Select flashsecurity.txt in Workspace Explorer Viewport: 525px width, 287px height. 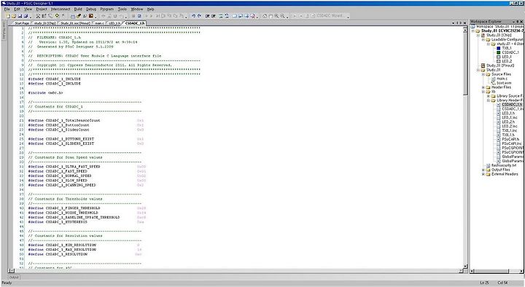pyautogui.click(x=504, y=165)
